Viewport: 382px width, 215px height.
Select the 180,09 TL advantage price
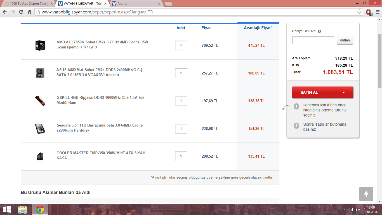pyautogui.click(x=256, y=73)
